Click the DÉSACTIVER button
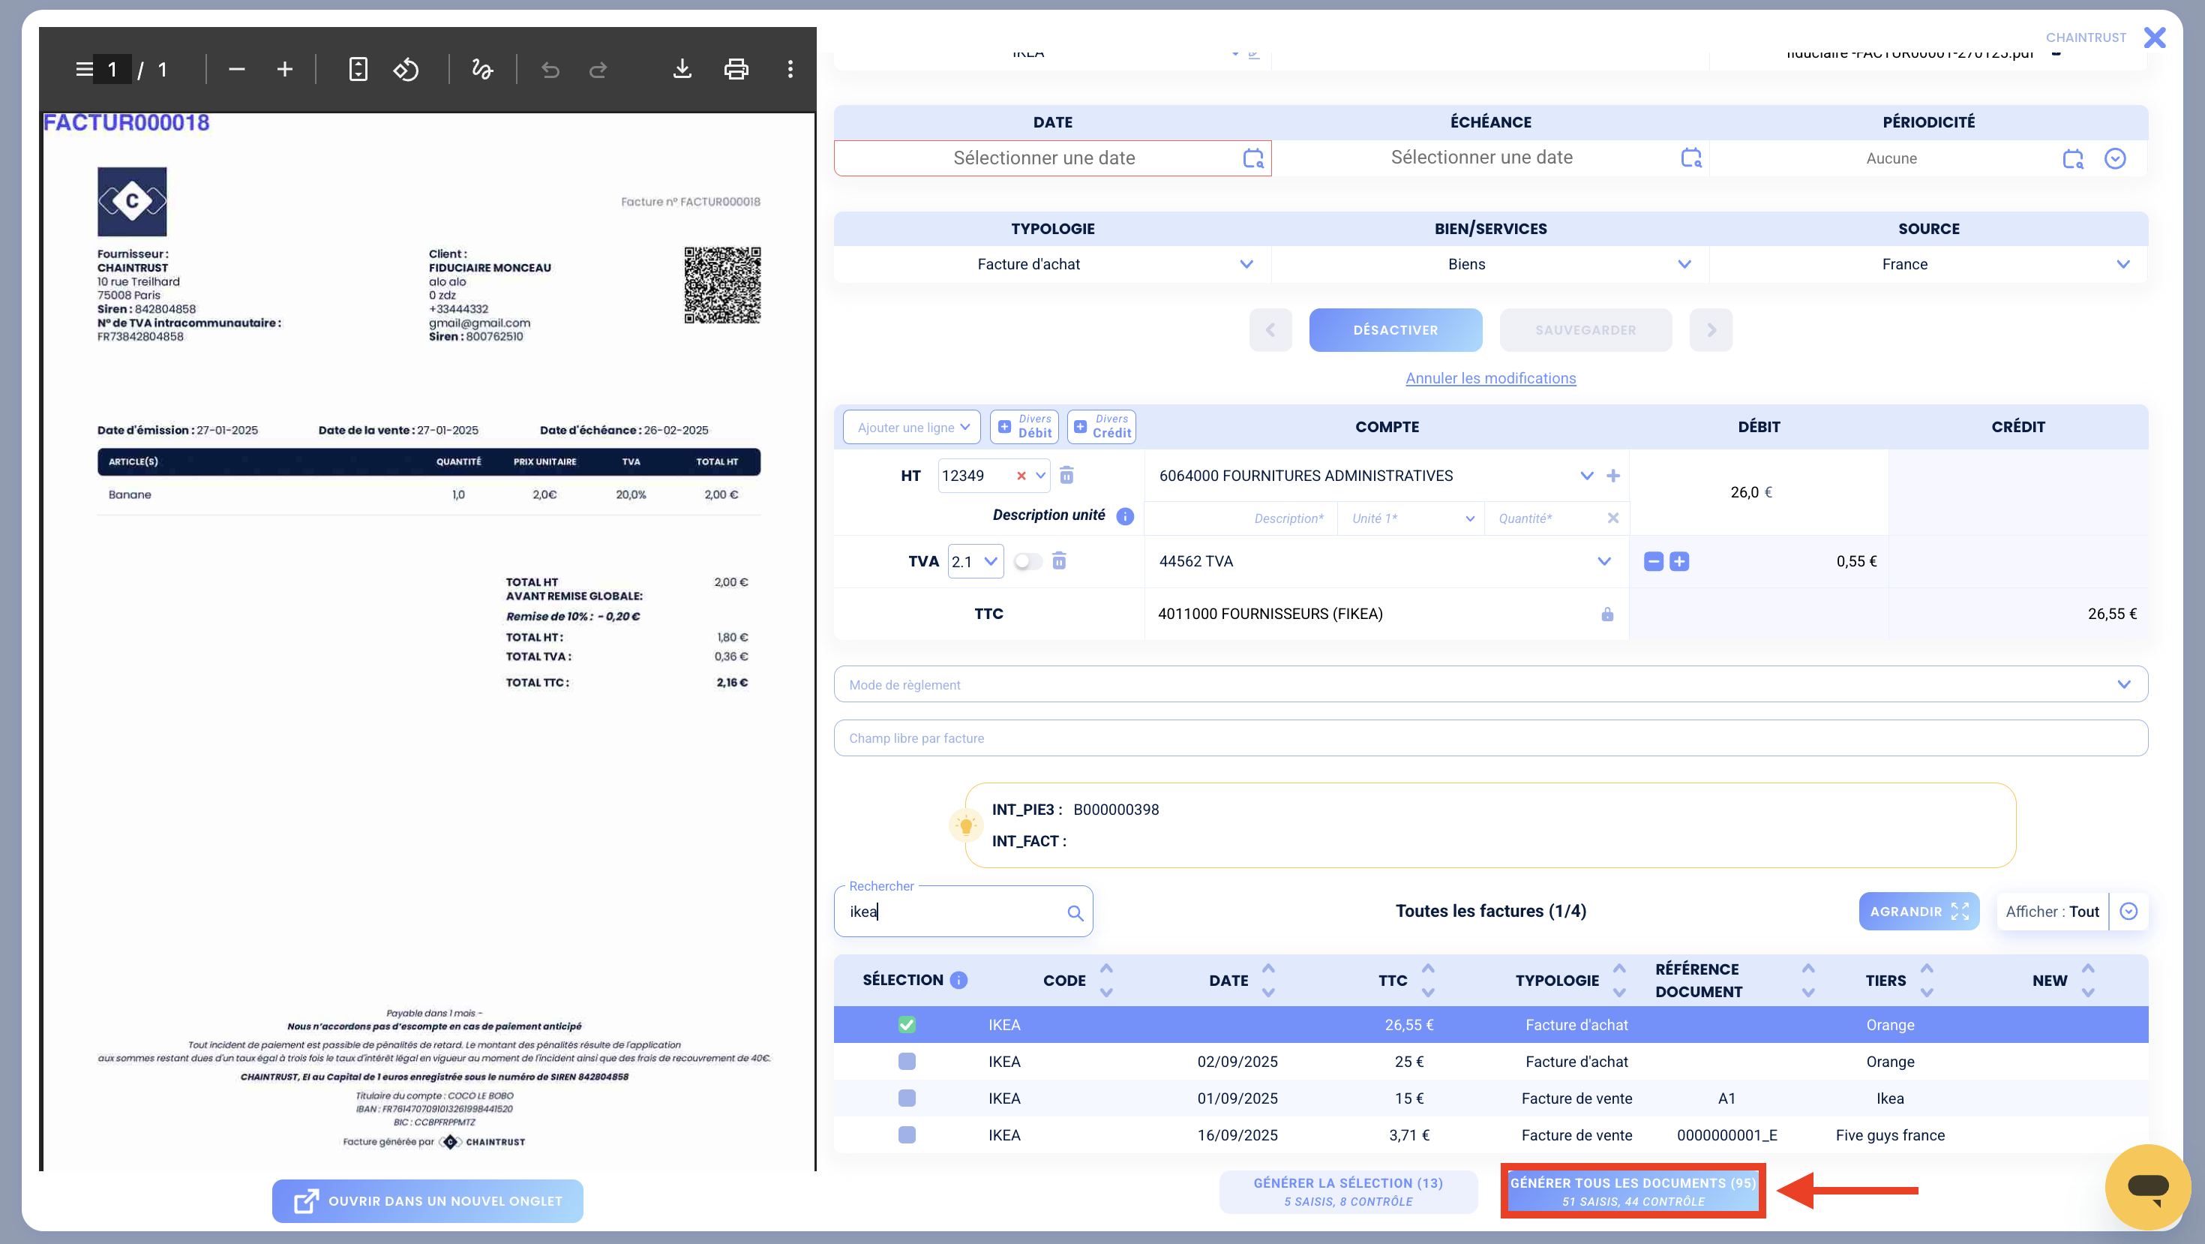 1395,330
